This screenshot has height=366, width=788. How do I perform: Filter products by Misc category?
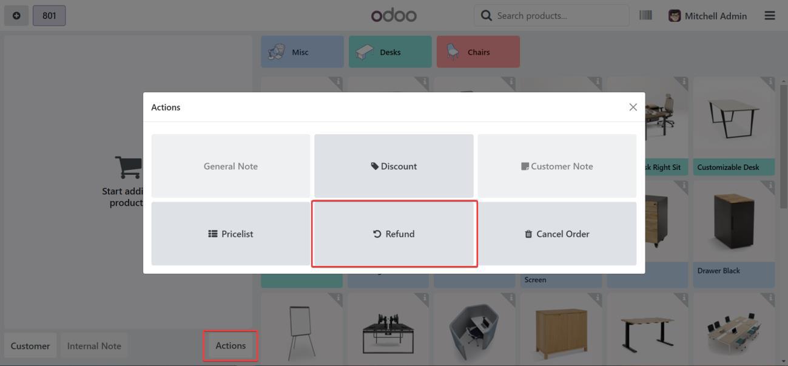tap(302, 52)
